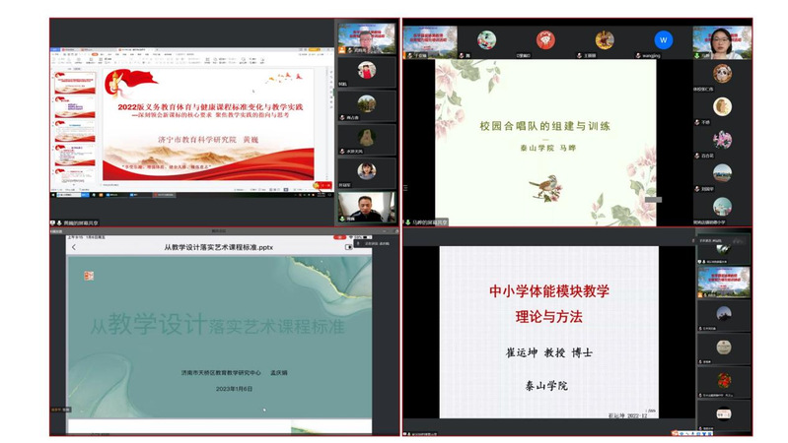Click file title '从教学设计落实艺术课程标准.pptx'
The height and width of the screenshot is (443, 788).
point(219,247)
